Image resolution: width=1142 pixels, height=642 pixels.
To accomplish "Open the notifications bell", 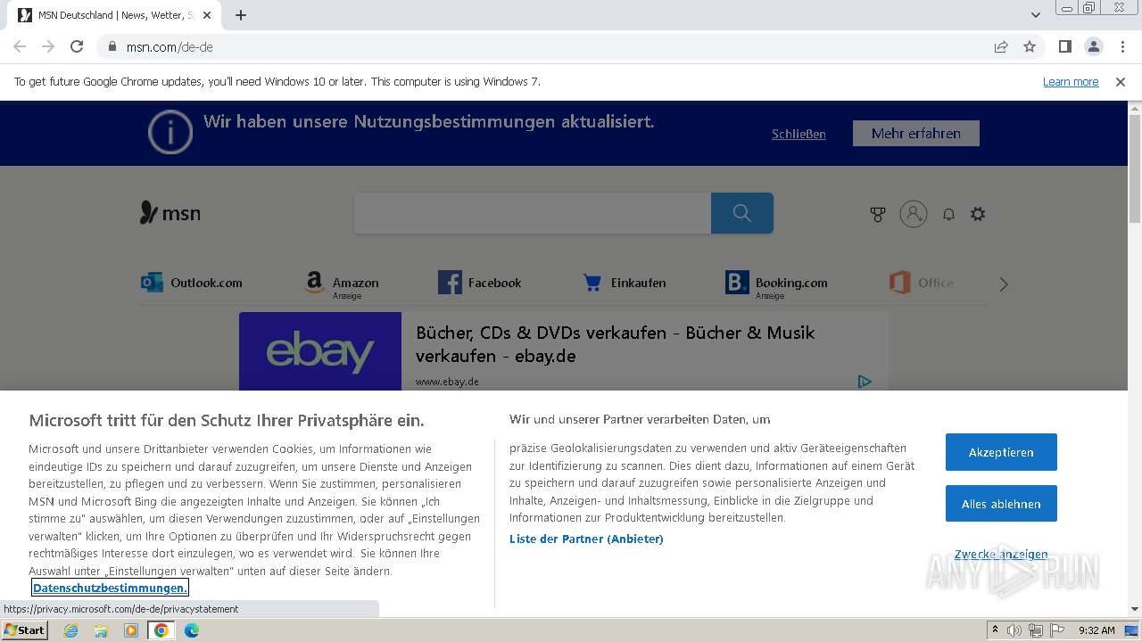I will point(948,214).
